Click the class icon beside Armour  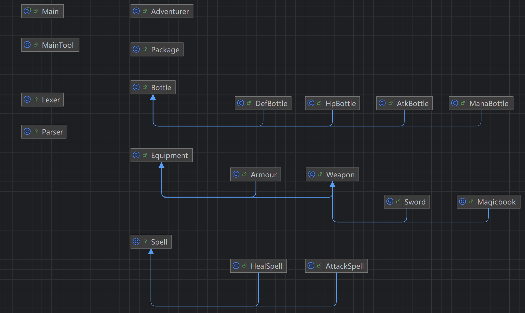pyautogui.click(x=236, y=174)
